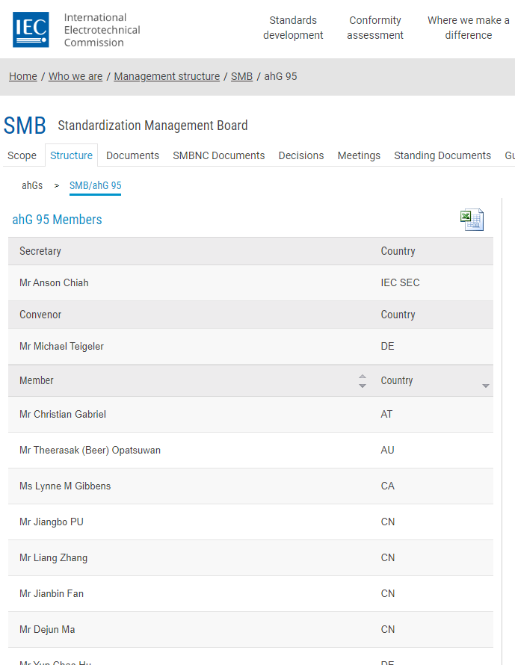Click DE country cell for convenor
This screenshot has height=665, width=515.
point(388,347)
